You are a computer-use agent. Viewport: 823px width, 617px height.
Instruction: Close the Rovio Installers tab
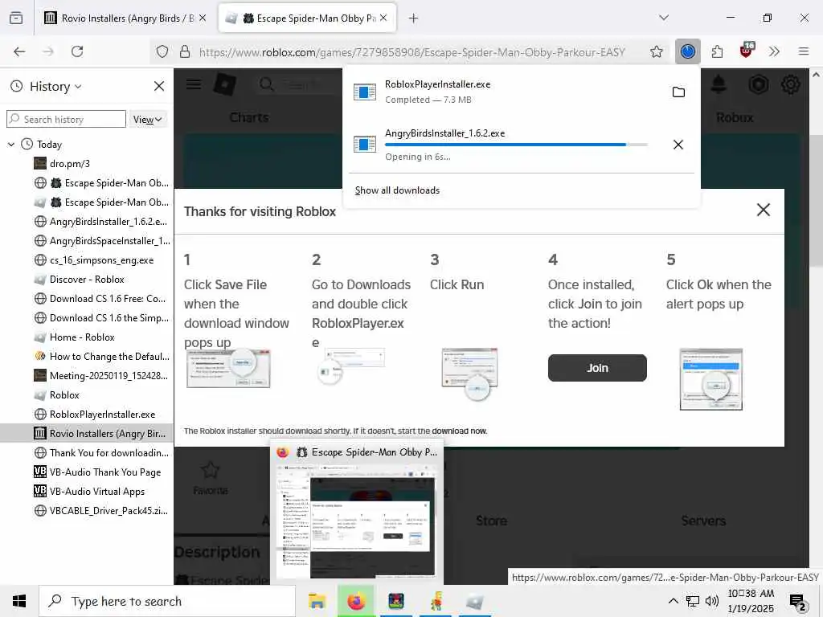coord(203,18)
